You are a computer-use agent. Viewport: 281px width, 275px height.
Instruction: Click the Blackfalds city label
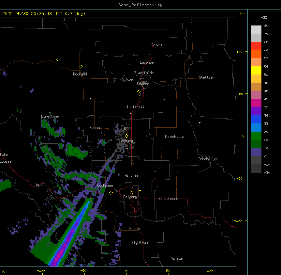(x=144, y=73)
